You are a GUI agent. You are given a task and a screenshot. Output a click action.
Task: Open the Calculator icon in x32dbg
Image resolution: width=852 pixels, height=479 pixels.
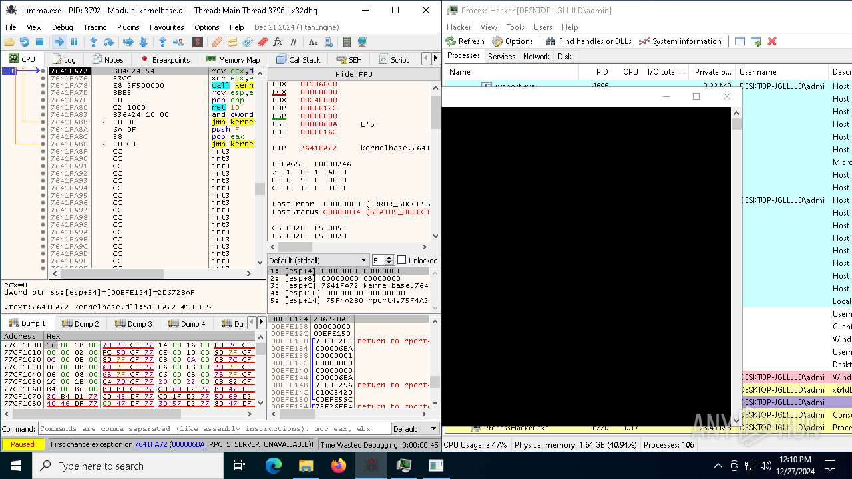347,42
